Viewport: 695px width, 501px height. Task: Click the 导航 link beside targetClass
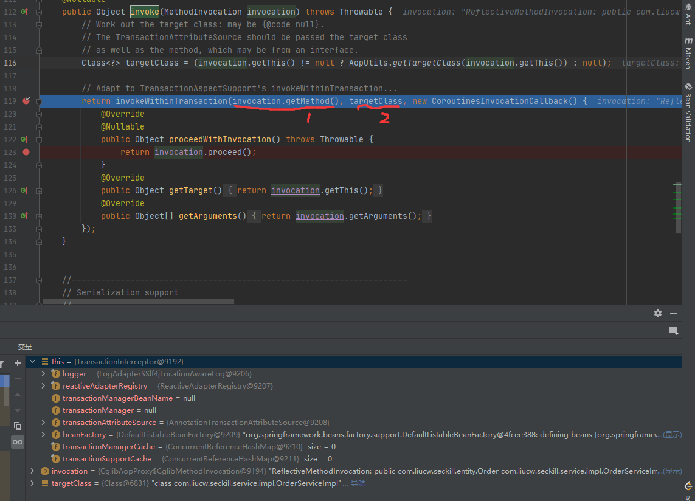click(358, 483)
